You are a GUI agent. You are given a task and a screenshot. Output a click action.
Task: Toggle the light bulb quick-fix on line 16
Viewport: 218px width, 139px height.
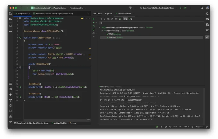(x=20, y=68)
